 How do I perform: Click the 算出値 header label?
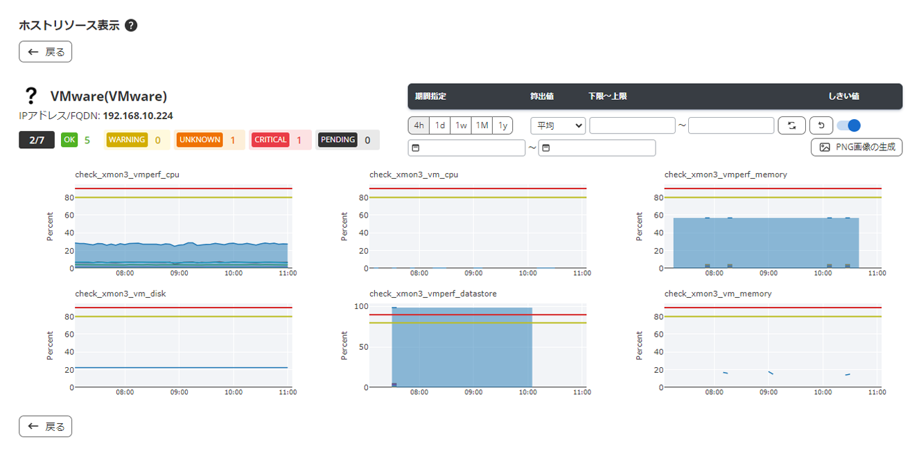542,96
